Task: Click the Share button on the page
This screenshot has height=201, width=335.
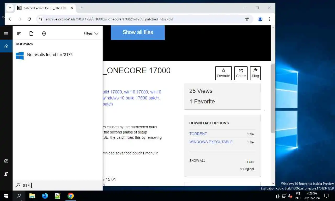Action: (x=241, y=73)
